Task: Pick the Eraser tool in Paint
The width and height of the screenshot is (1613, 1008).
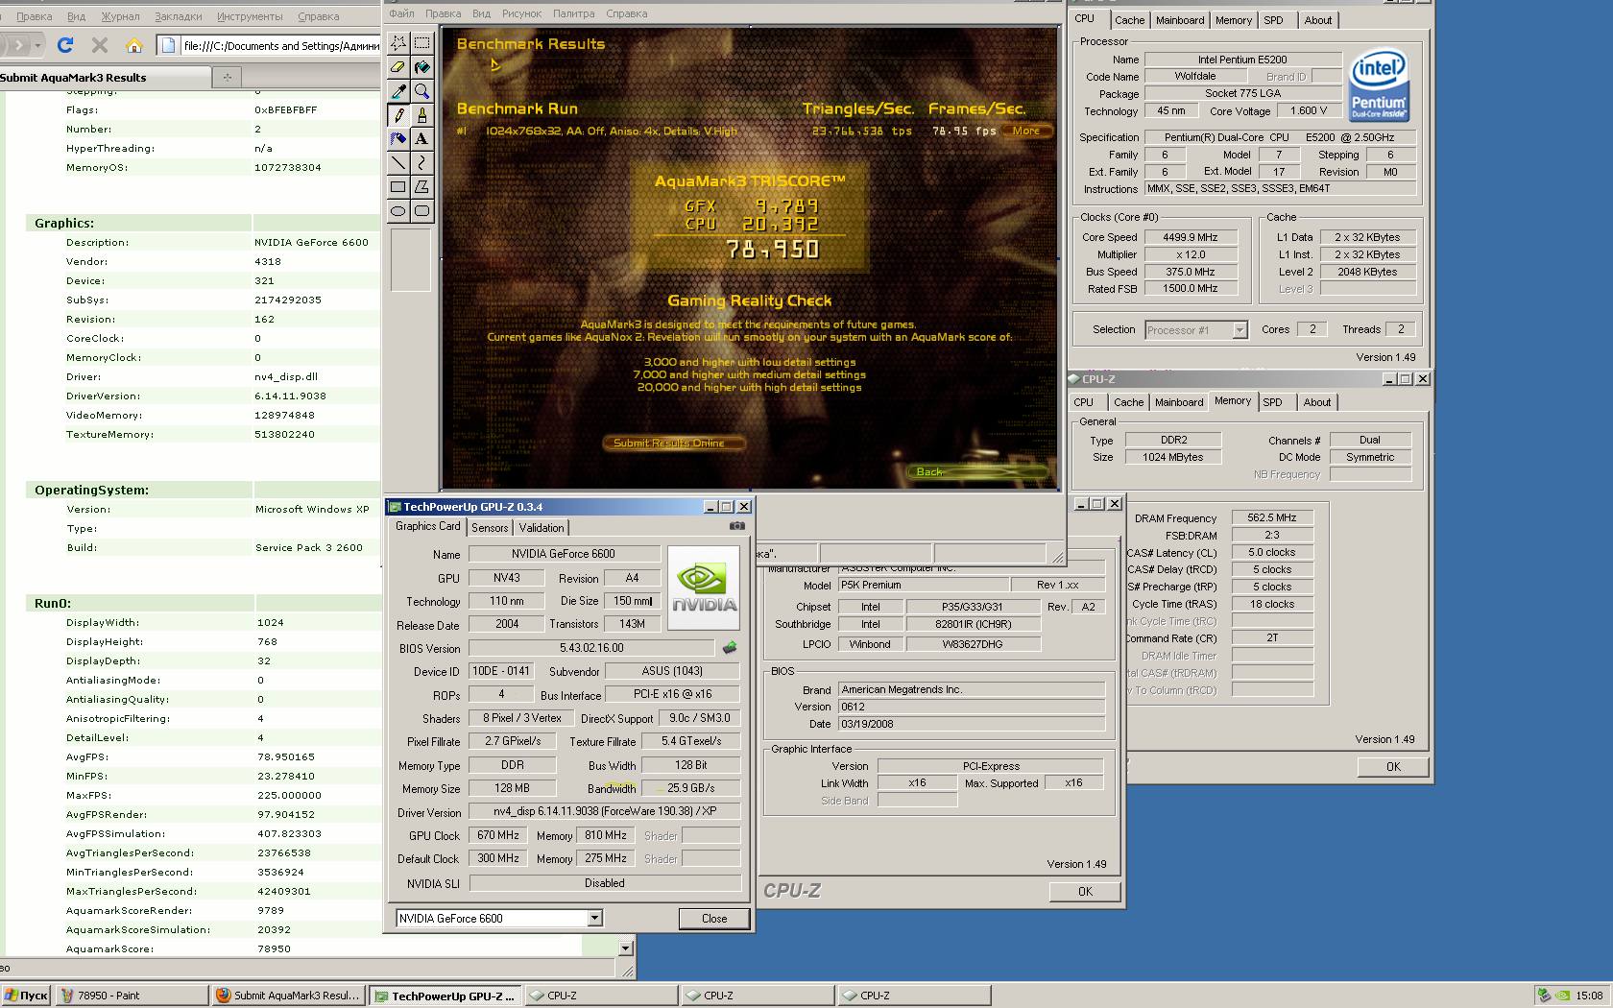Action: pyautogui.click(x=398, y=67)
